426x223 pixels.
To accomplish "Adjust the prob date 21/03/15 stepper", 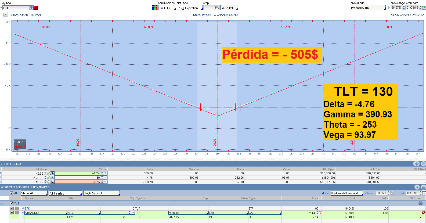I will pyautogui.click(x=420, y=8).
